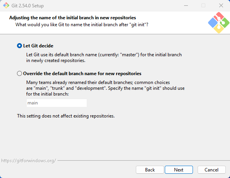Click the large Git logo in the header
The image size is (230, 178).
click(218, 23)
